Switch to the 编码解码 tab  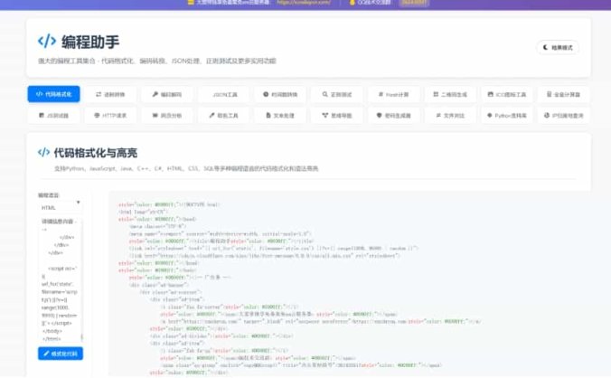[x=167, y=94]
